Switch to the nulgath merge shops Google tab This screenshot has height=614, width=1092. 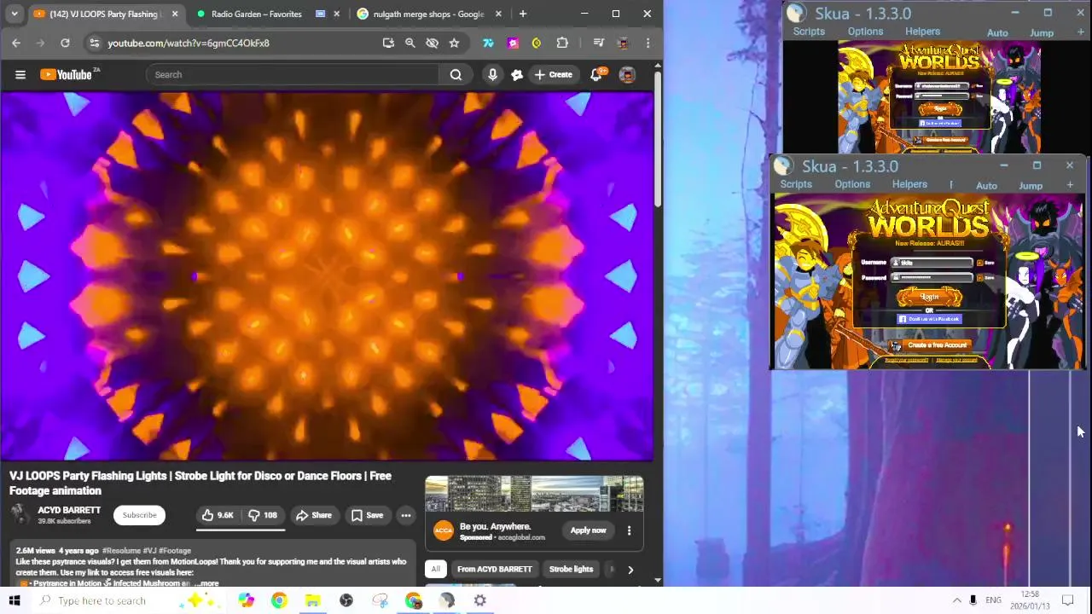tap(427, 14)
